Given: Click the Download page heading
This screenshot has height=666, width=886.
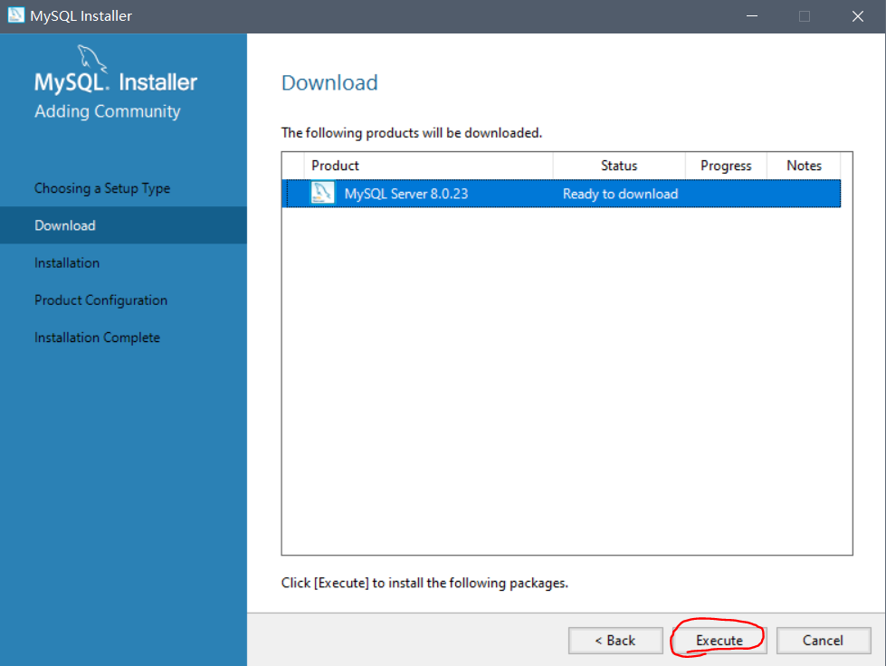Looking at the screenshot, I should pos(329,82).
